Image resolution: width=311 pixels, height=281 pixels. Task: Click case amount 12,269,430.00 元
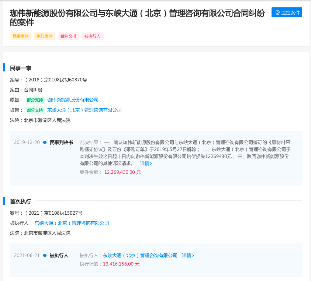click(122, 172)
